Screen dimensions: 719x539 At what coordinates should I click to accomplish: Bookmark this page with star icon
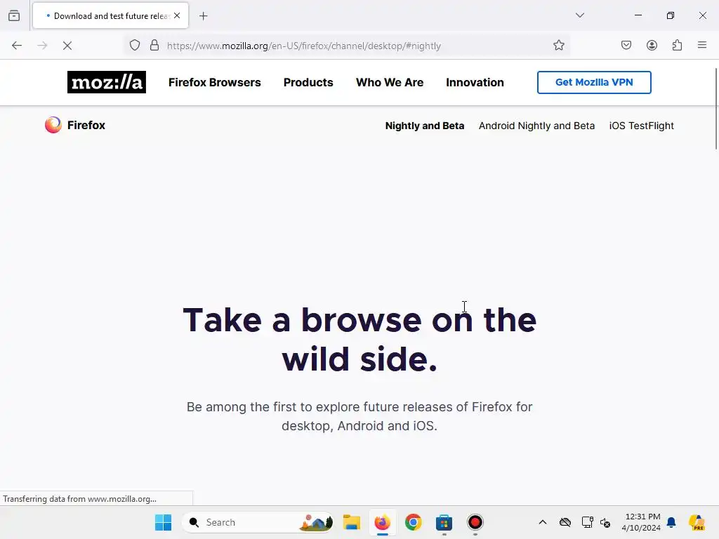pos(558,46)
